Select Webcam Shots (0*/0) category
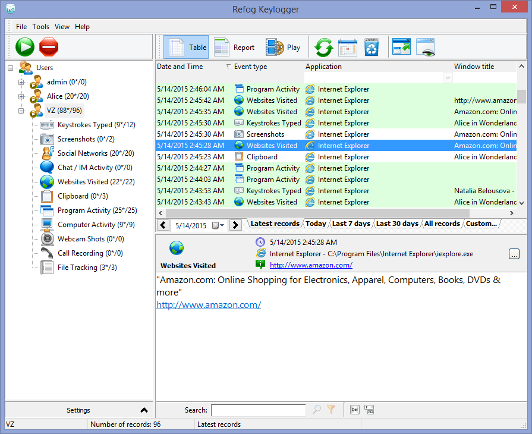 click(x=90, y=239)
